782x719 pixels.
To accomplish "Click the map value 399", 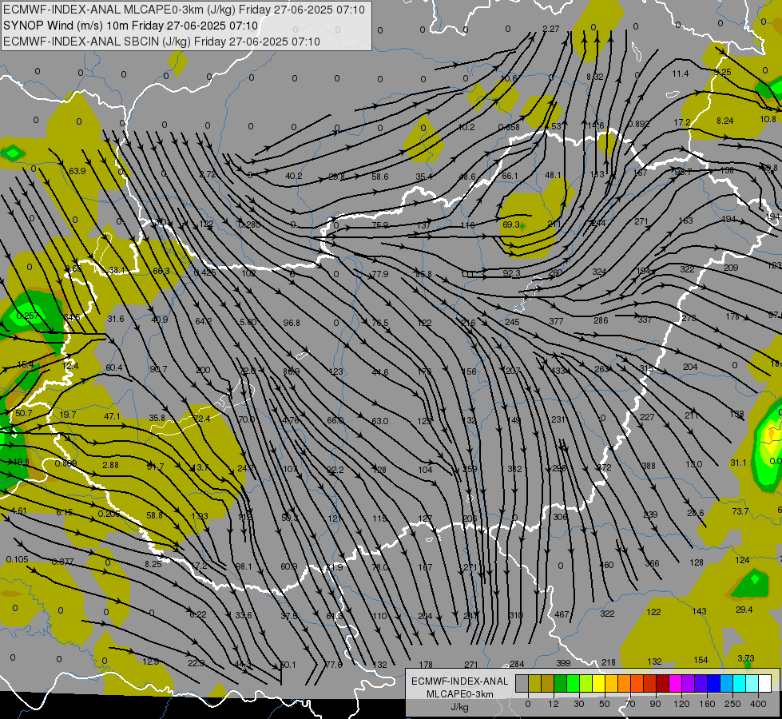I will pos(563,663).
